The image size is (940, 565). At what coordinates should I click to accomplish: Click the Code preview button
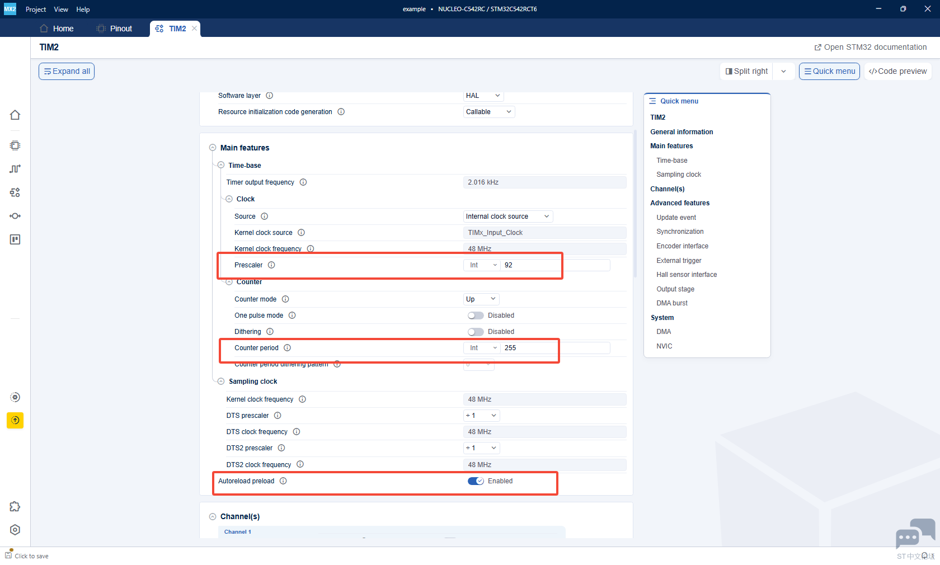tap(897, 71)
